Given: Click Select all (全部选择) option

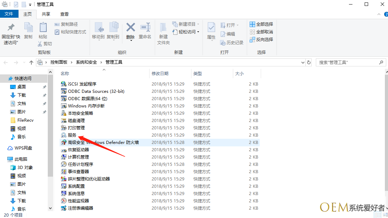Looking at the screenshot, I should 261,24.
